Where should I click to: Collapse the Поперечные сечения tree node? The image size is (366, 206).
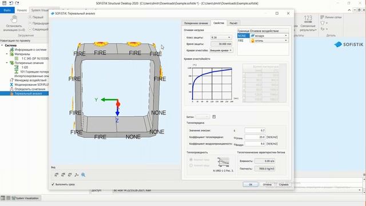coord(7,63)
